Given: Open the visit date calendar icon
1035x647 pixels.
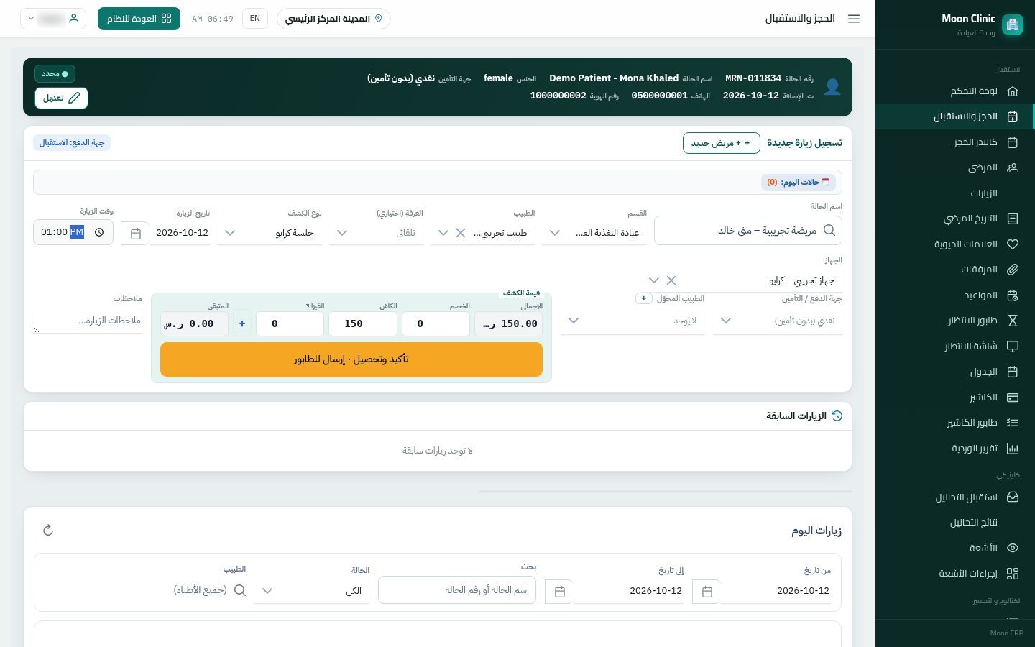Looking at the screenshot, I should click(x=135, y=233).
